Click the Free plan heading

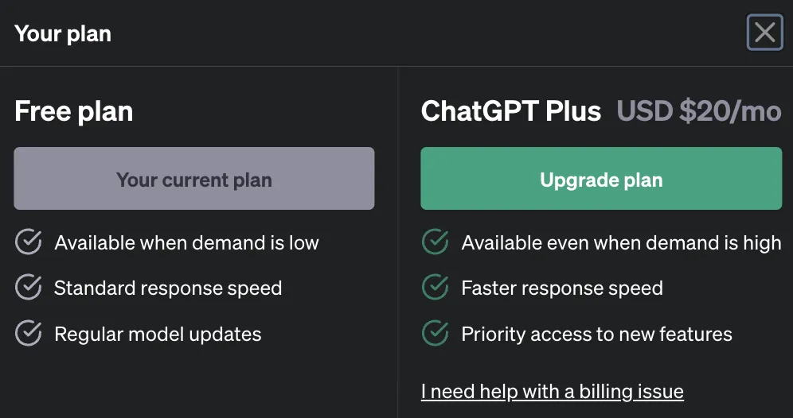click(73, 112)
